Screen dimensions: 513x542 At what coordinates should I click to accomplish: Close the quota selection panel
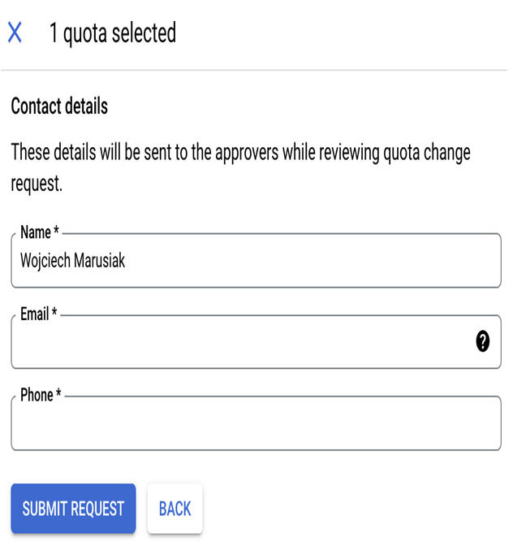(15, 33)
